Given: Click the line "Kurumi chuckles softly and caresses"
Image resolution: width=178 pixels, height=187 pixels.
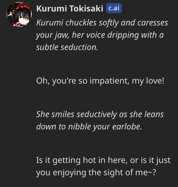Looking at the screenshot, I should 102,23.
